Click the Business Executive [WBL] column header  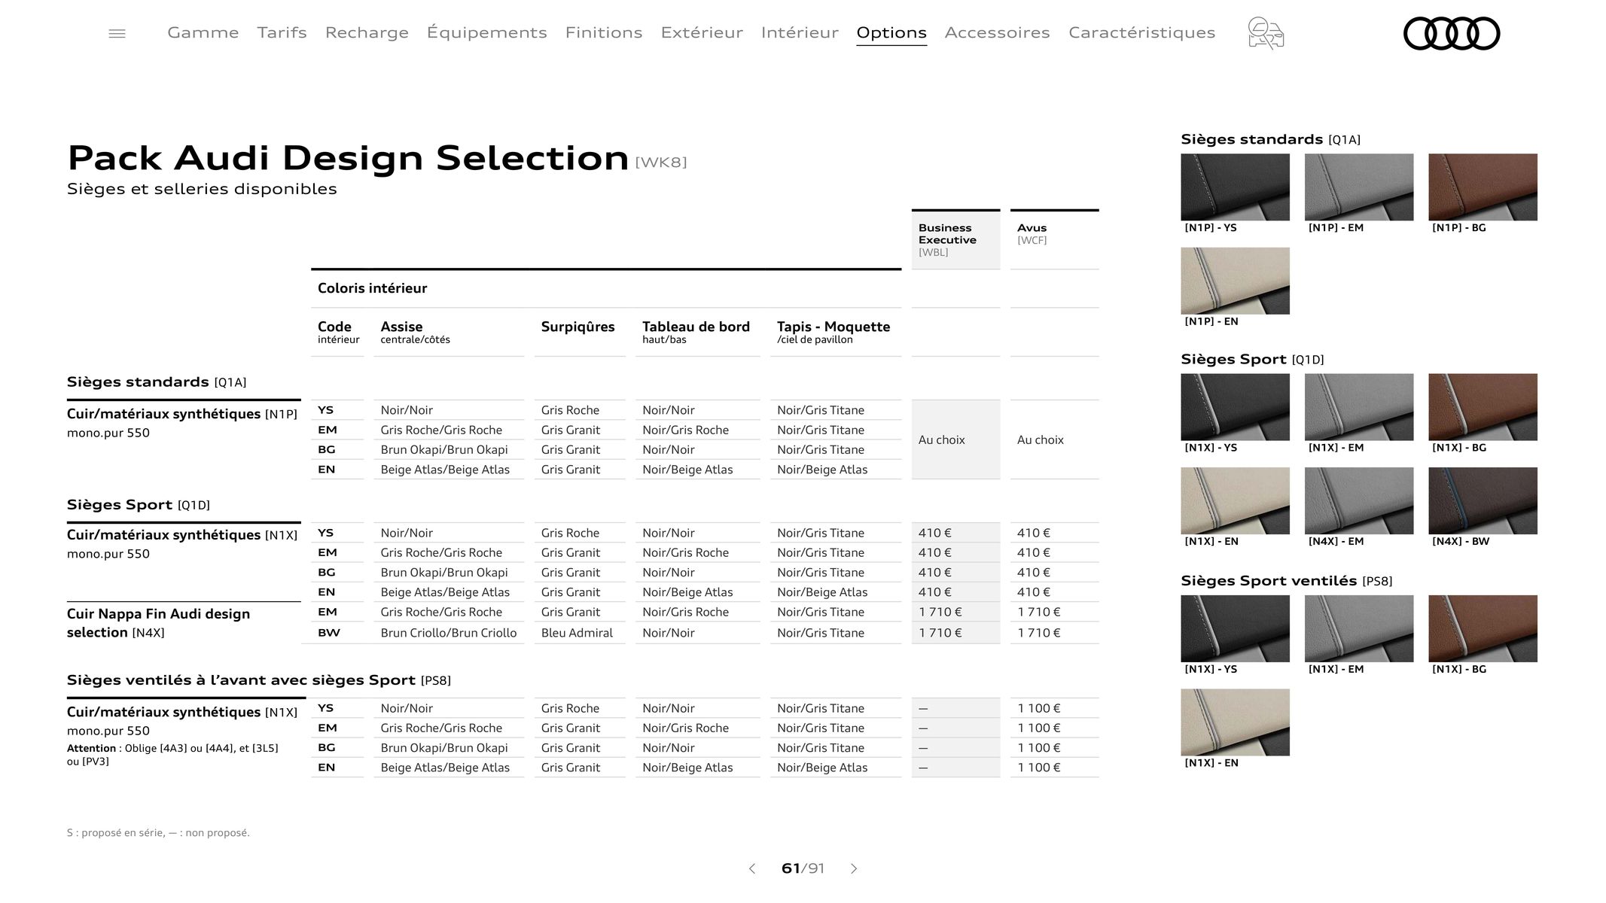[955, 239]
